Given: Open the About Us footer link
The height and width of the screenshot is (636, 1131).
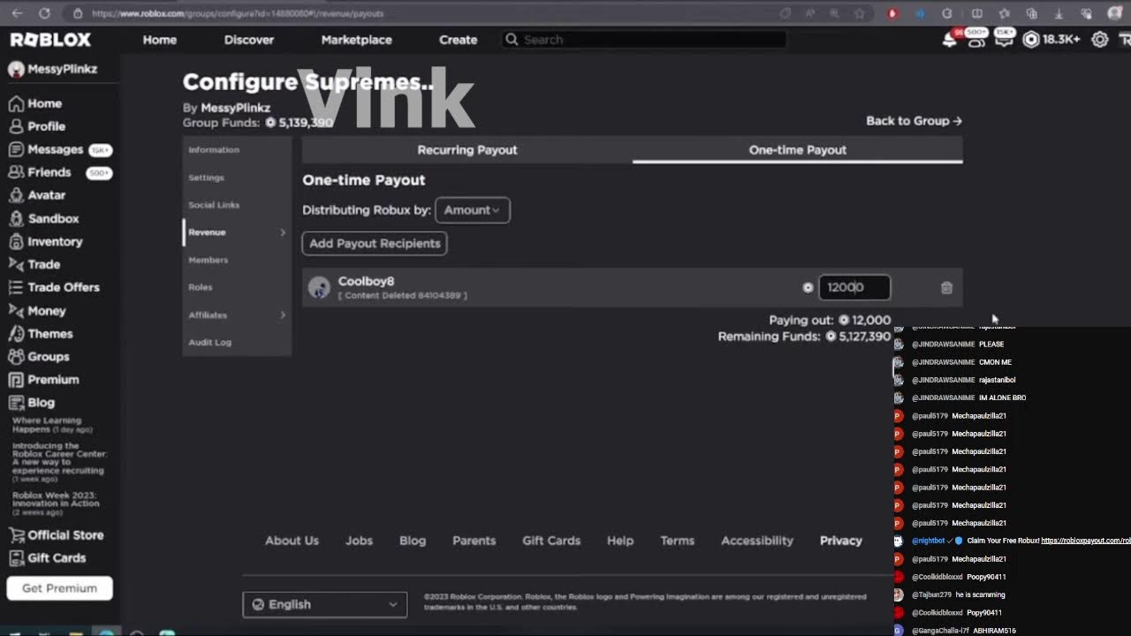Looking at the screenshot, I should click(292, 541).
